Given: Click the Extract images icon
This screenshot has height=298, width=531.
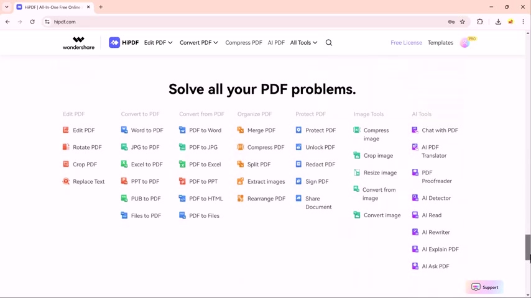Looking at the screenshot, I should tap(241, 181).
